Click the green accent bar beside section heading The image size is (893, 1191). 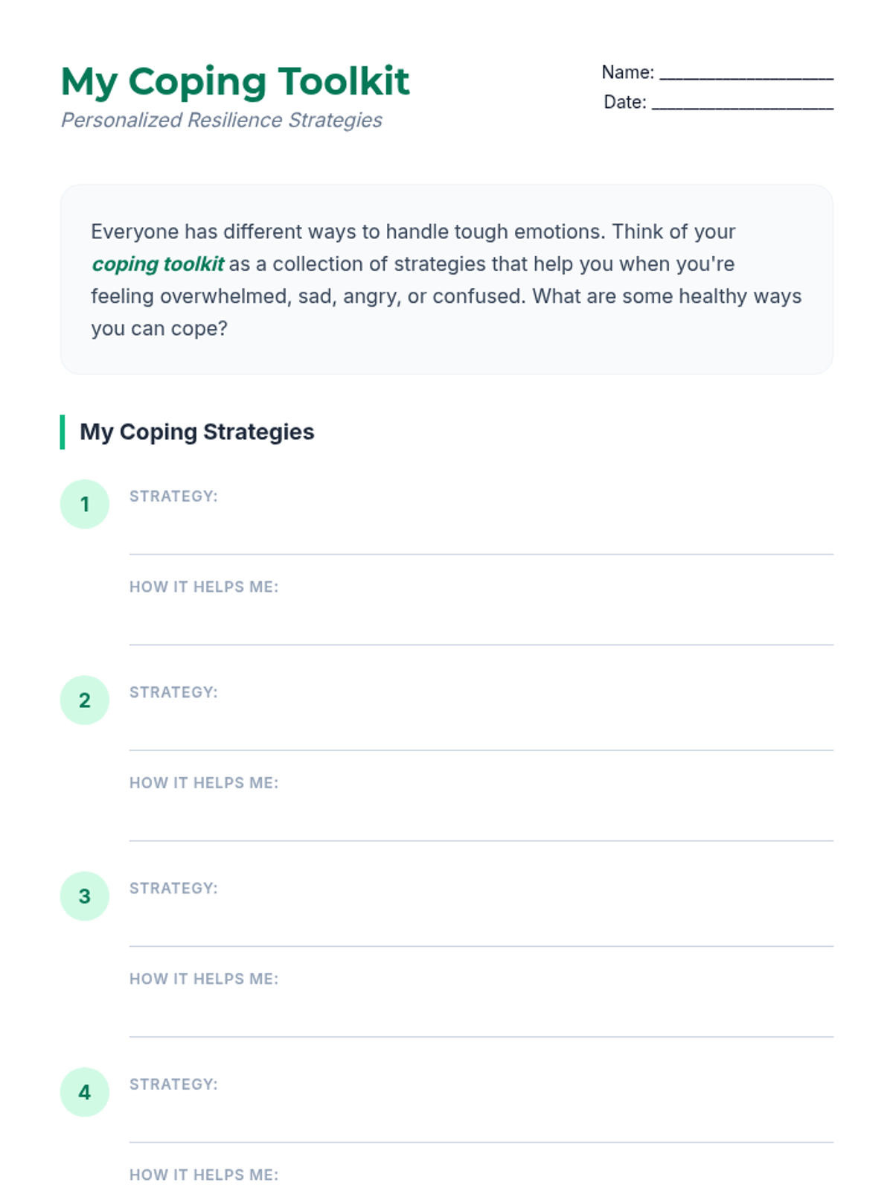(63, 432)
